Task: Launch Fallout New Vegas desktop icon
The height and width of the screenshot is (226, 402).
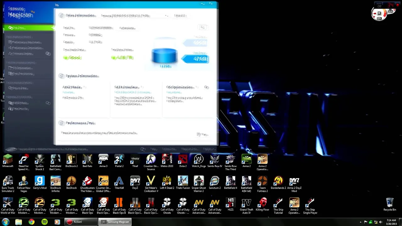Action: click(24, 184)
